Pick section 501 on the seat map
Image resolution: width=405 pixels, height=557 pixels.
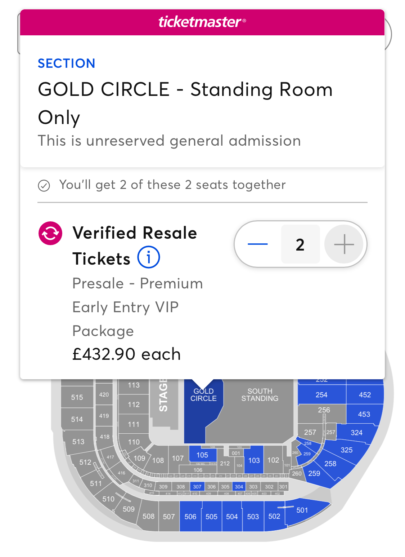pos(302,510)
